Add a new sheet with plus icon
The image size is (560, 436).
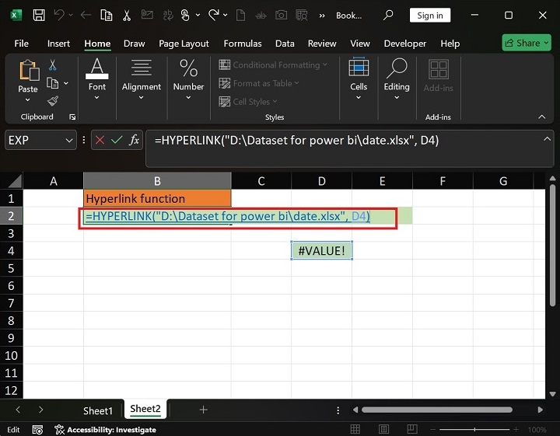[x=203, y=410]
